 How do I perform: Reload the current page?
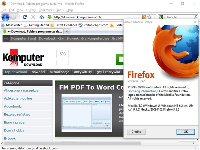[x=25, y=17]
